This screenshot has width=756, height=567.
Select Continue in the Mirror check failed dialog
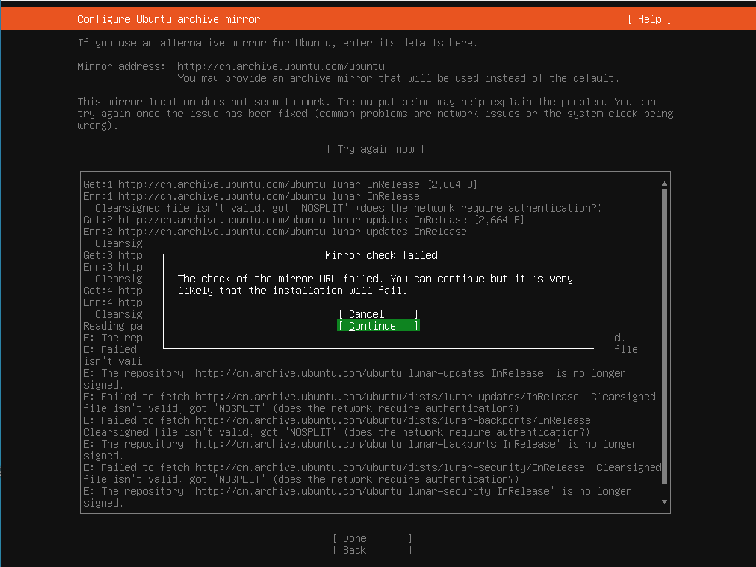pyautogui.click(x=378, y=326)
